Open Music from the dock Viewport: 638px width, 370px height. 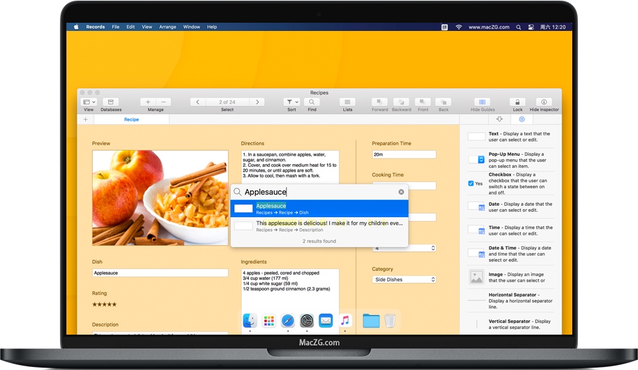tap(345, 321)
